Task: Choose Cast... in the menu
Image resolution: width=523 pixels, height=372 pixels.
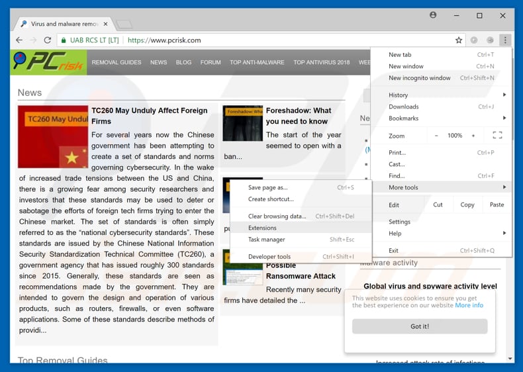Action: pyautogui.click(x=441, y=164)
